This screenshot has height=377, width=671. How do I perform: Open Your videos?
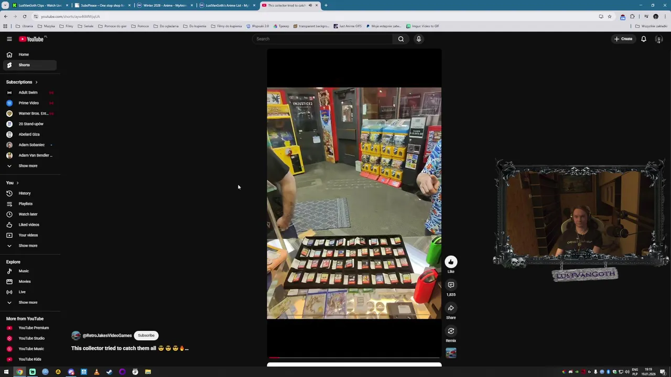click(30, 235)
